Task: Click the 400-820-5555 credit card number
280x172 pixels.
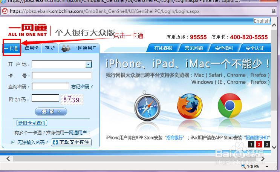Action: point(249,37)
